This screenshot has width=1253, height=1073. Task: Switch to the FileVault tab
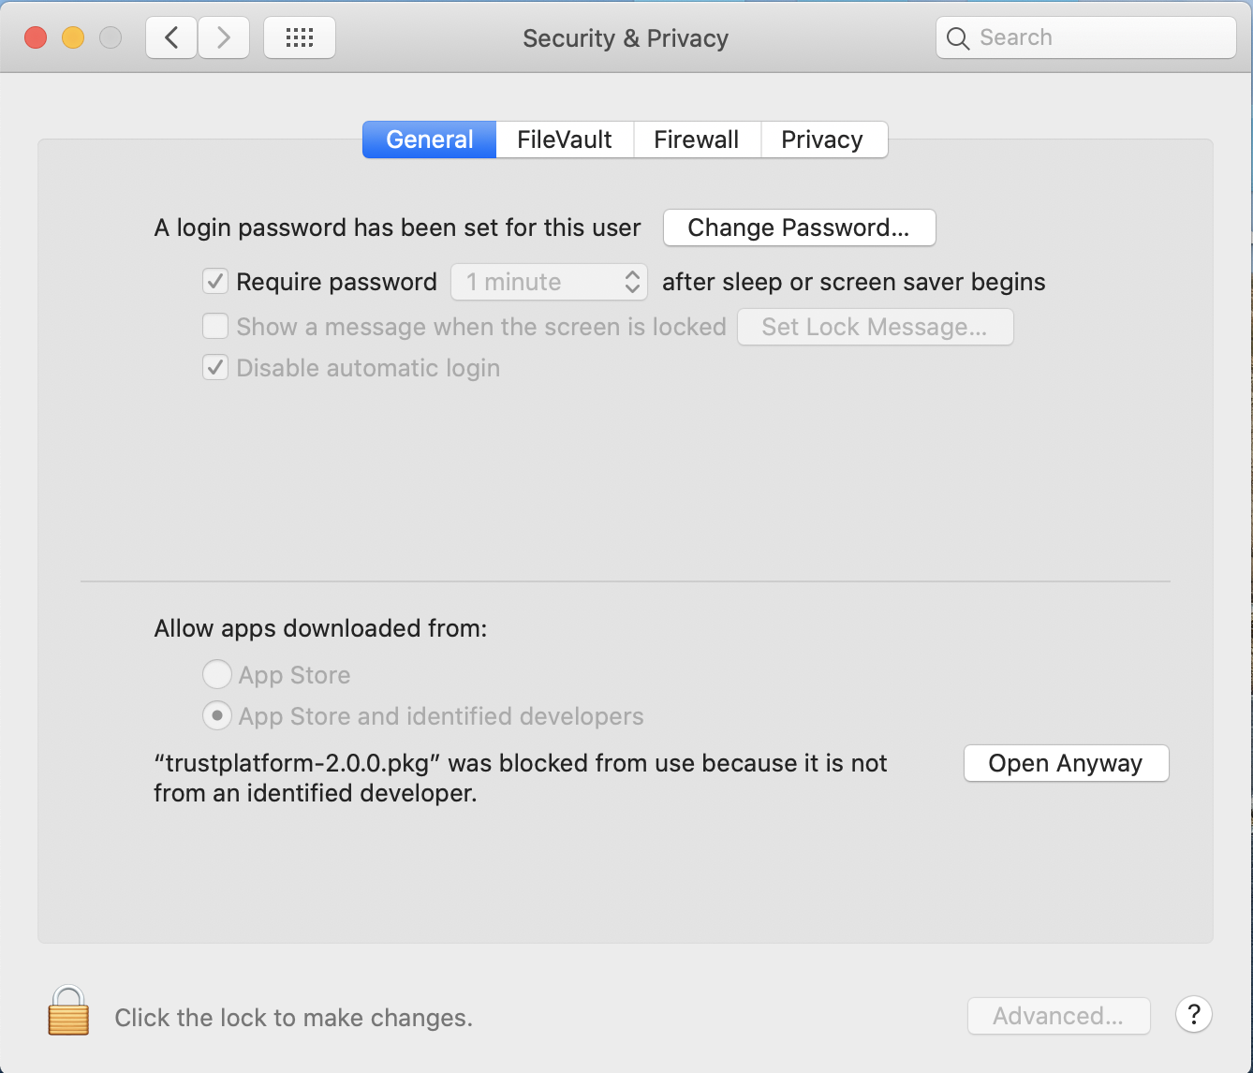coord(565,140)
